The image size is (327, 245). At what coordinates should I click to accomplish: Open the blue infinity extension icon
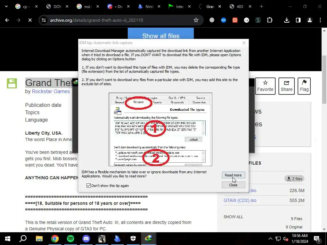(x=223, y=20)
